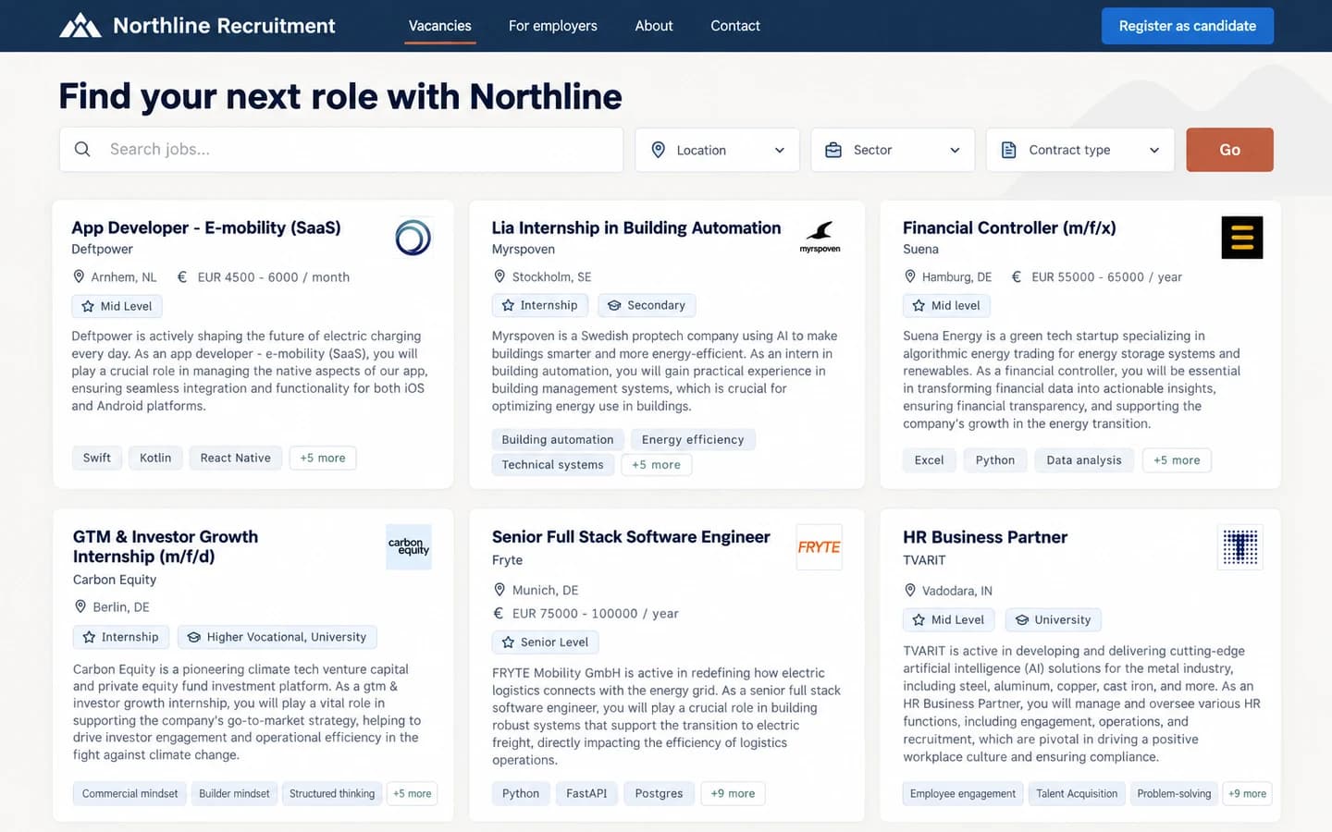Image resolution: width=1332 pixels, height=832 pixels.
Task: Open the TVARIT company logo
Action: pos(1240,547)
